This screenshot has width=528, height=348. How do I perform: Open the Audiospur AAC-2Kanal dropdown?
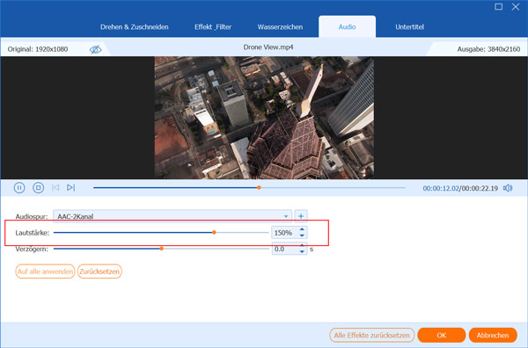pyautogui.click(x=172, y=216)
